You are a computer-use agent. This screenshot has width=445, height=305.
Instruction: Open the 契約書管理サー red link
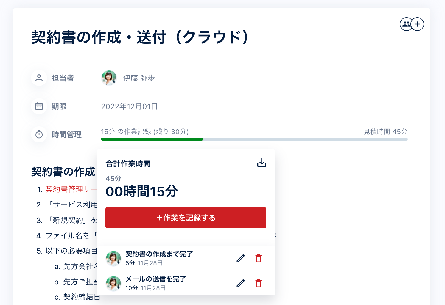tap(71, 189)
